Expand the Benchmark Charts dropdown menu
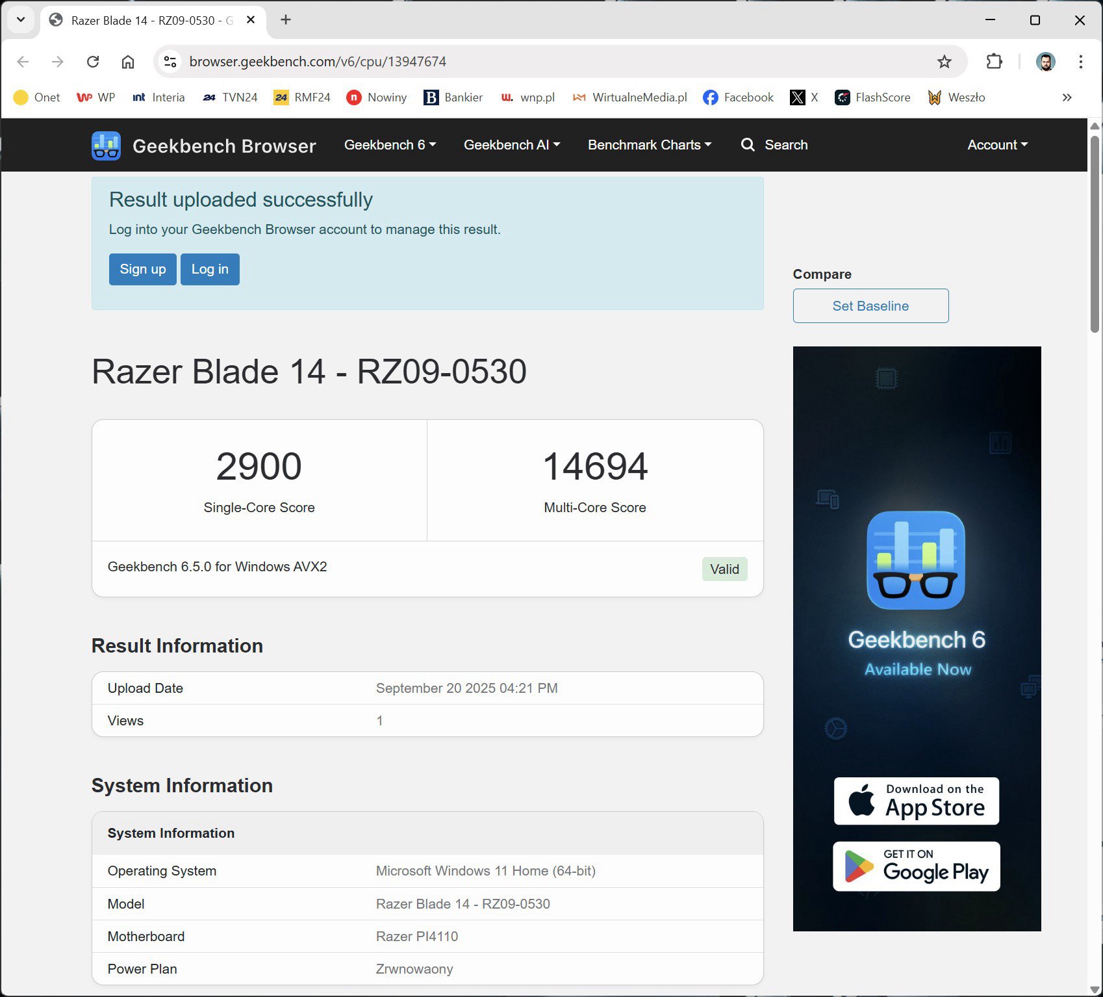 tap(650, 145)
